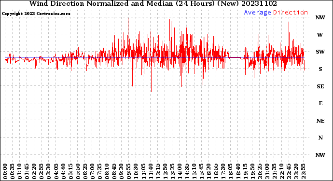Image resolution: width=333 pixels, height=181 pixels.
Task: Click the 06:25 time axis label
Action: [85, 171]
